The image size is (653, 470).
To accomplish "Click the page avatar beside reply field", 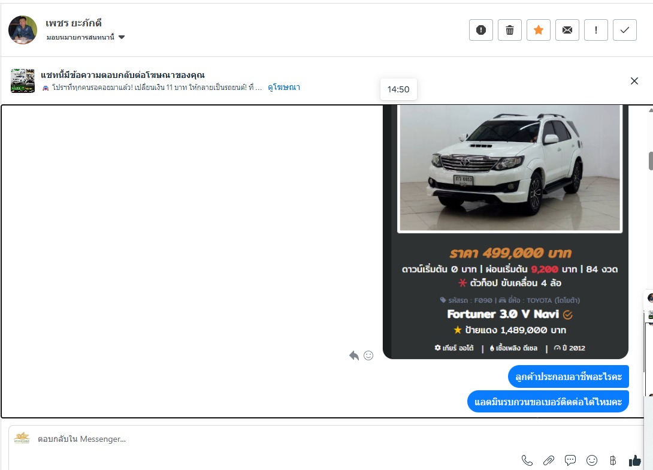I will [22, 438].
